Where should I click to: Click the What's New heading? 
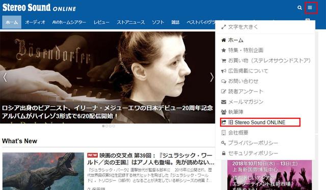pos(19,141)
